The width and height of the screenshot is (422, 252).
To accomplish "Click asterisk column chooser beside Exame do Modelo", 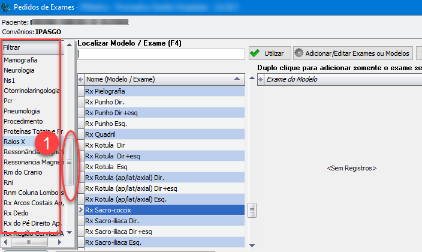I will [261, 79].
